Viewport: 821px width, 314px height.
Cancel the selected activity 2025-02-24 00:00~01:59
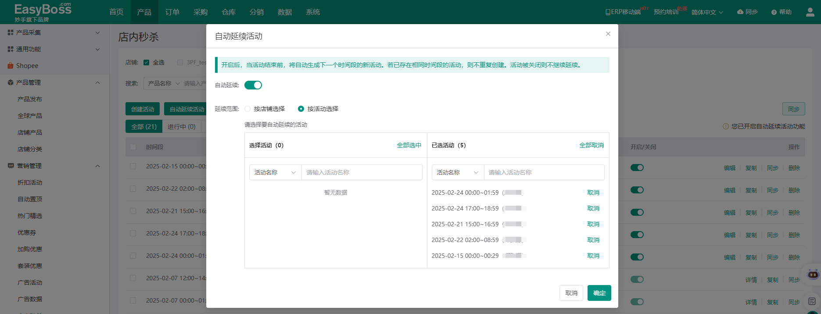(x=593, y=193)
